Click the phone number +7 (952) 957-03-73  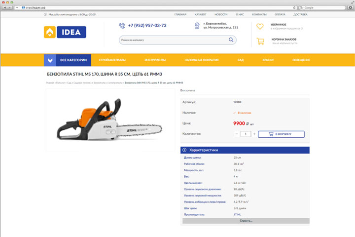coord(147,25)
